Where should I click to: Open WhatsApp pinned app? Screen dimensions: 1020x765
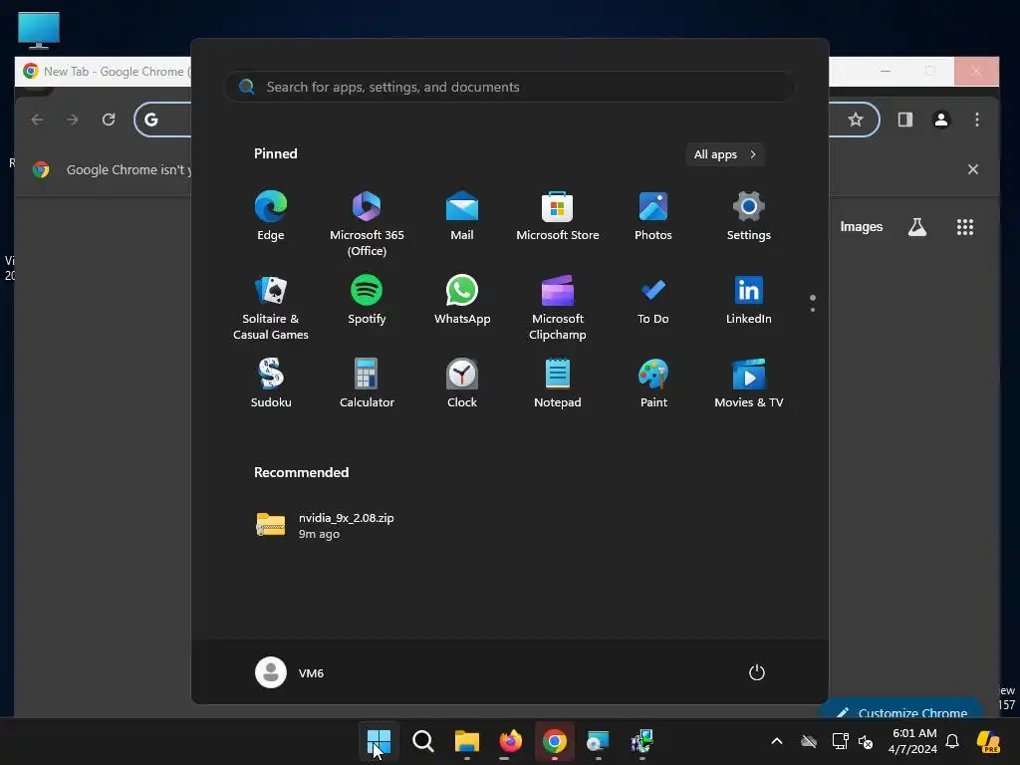pyautogui.click(x=462, y=300)
